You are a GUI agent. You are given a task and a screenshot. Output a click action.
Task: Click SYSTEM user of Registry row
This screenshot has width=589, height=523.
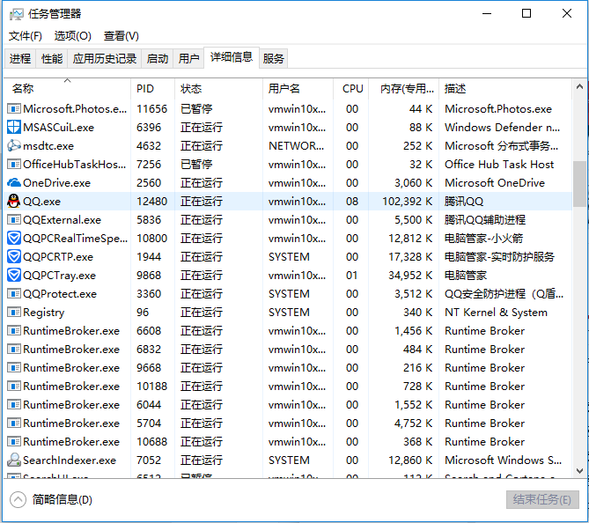(289, 313)
